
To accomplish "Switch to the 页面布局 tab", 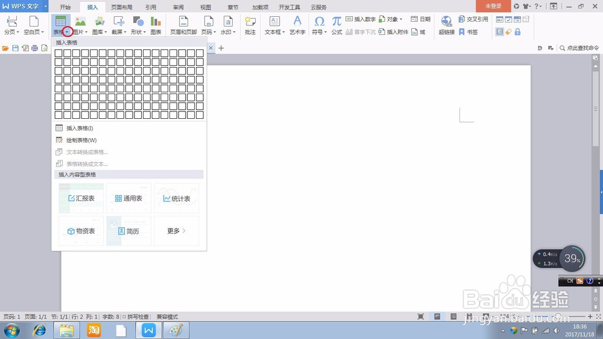I will click(122, 7).
